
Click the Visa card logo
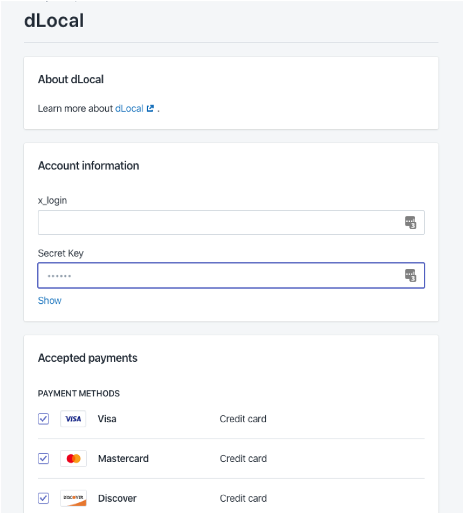click(73, 418)
